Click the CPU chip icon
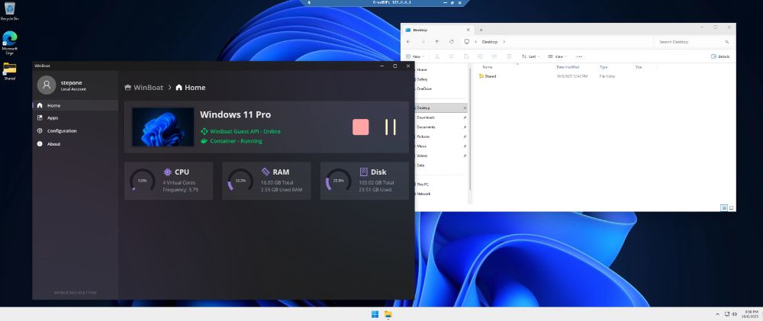 [x=167, y=172]
